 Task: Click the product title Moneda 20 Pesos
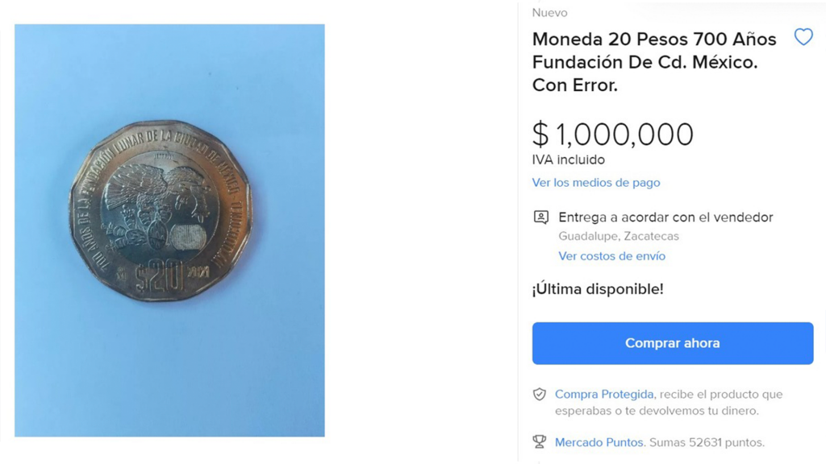coord(654,62)
